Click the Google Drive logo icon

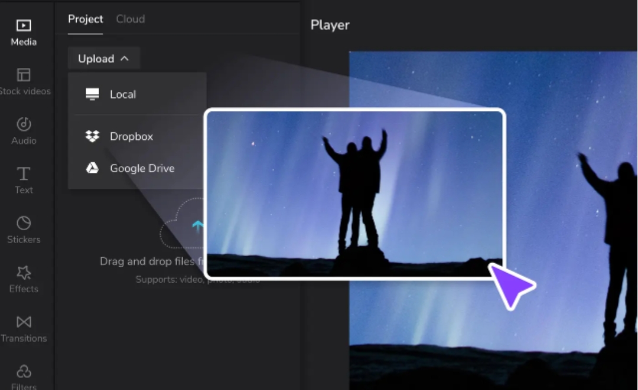click(92, 168)
